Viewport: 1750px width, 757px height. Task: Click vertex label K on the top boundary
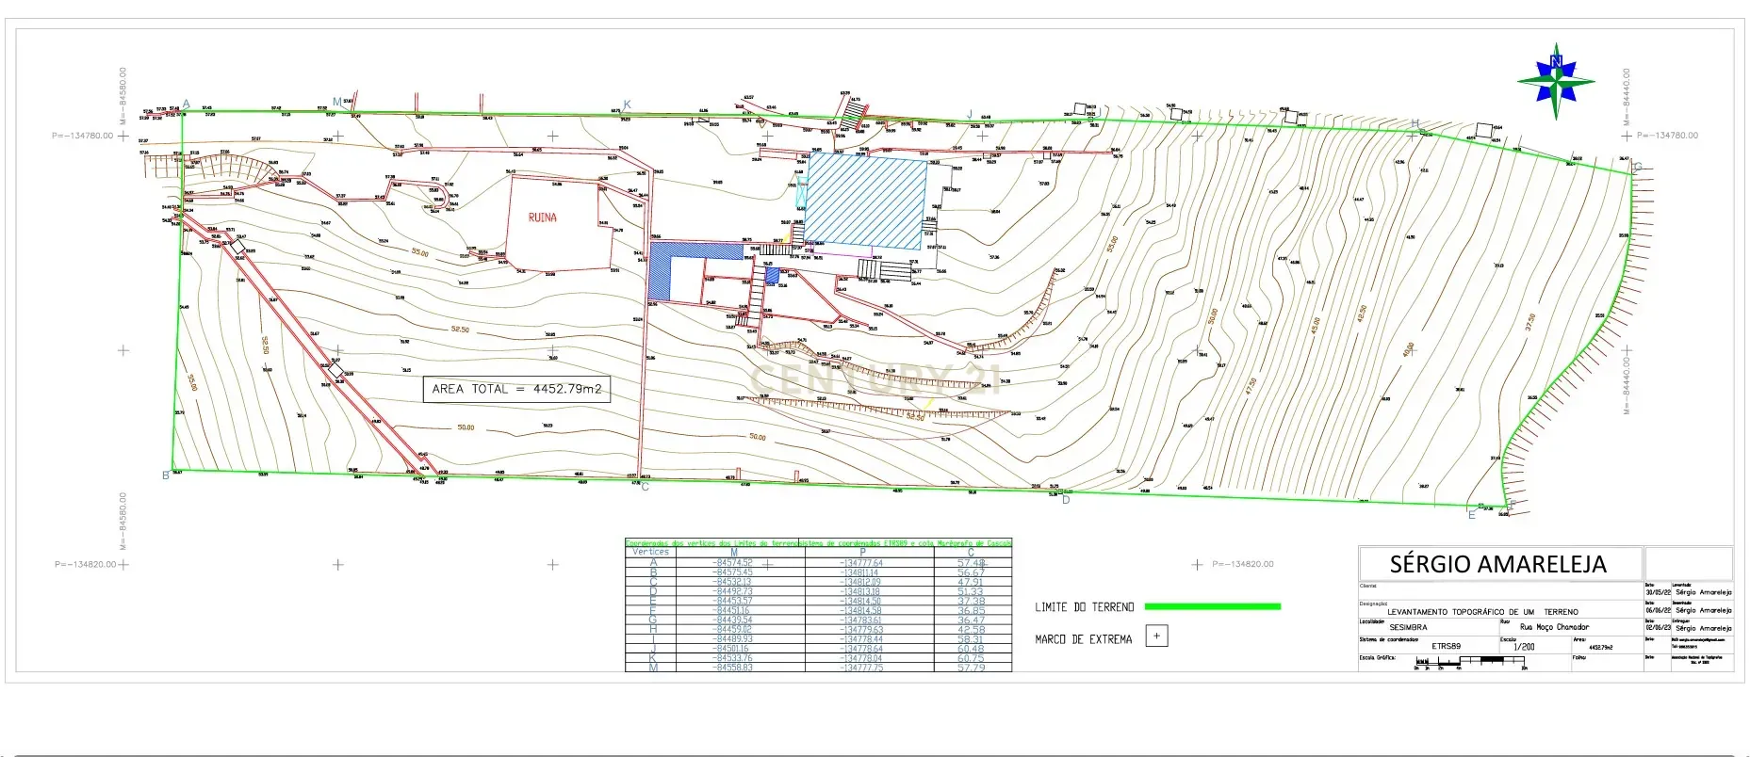point(627,105)
